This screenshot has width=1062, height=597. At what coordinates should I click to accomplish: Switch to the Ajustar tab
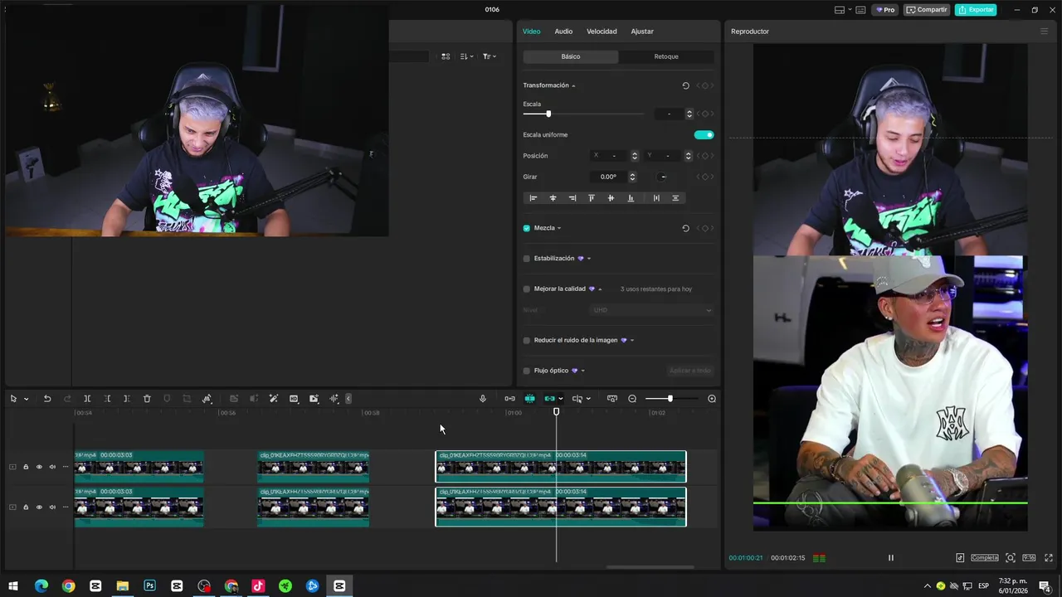click(642, 32)
